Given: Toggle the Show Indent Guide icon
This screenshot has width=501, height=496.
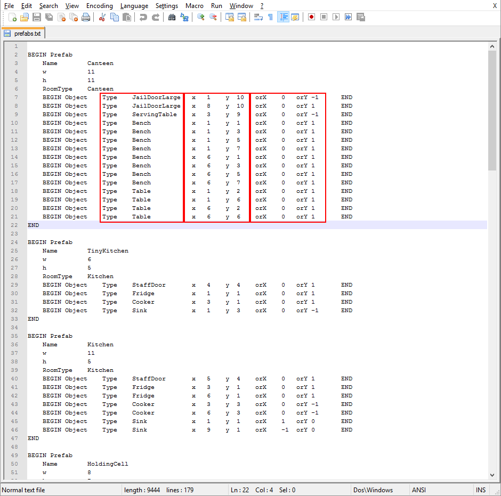Looking at the screenshot, I should click(283, 17).
